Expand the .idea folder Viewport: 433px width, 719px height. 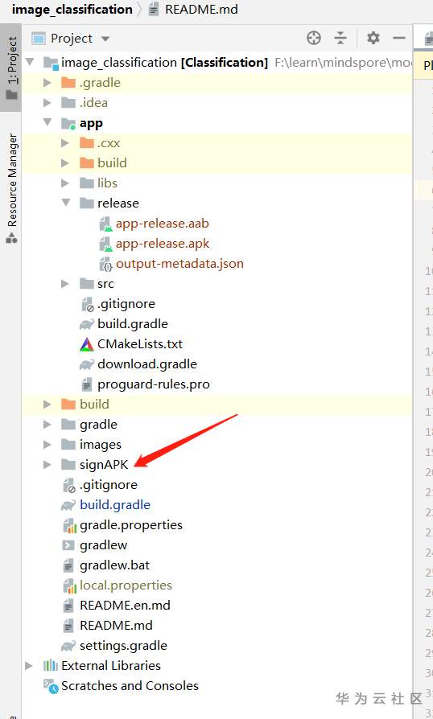[47, 103]
